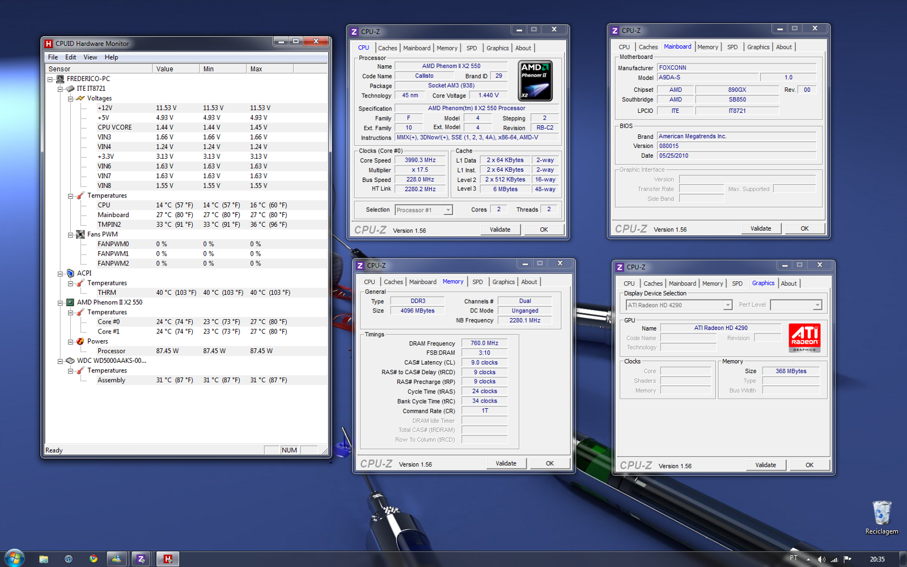Collapse the FREDERICO-PC tree node

[50, 79]
